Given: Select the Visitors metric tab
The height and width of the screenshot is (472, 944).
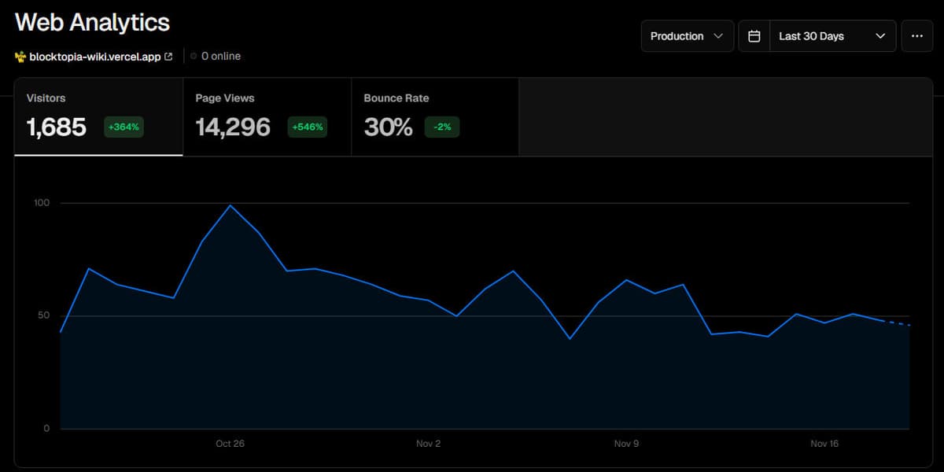Looking at the screenshot, I should coord(98,117).
